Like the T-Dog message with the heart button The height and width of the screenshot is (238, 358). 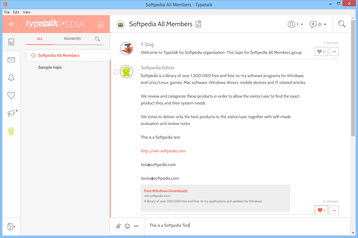321,52
